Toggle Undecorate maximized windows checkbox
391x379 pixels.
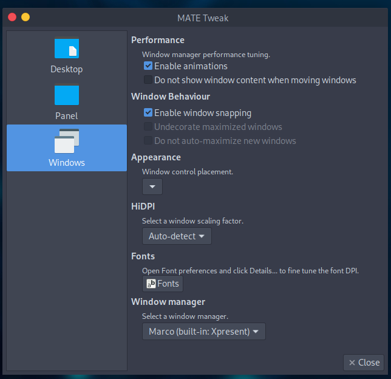coord(148,127)
